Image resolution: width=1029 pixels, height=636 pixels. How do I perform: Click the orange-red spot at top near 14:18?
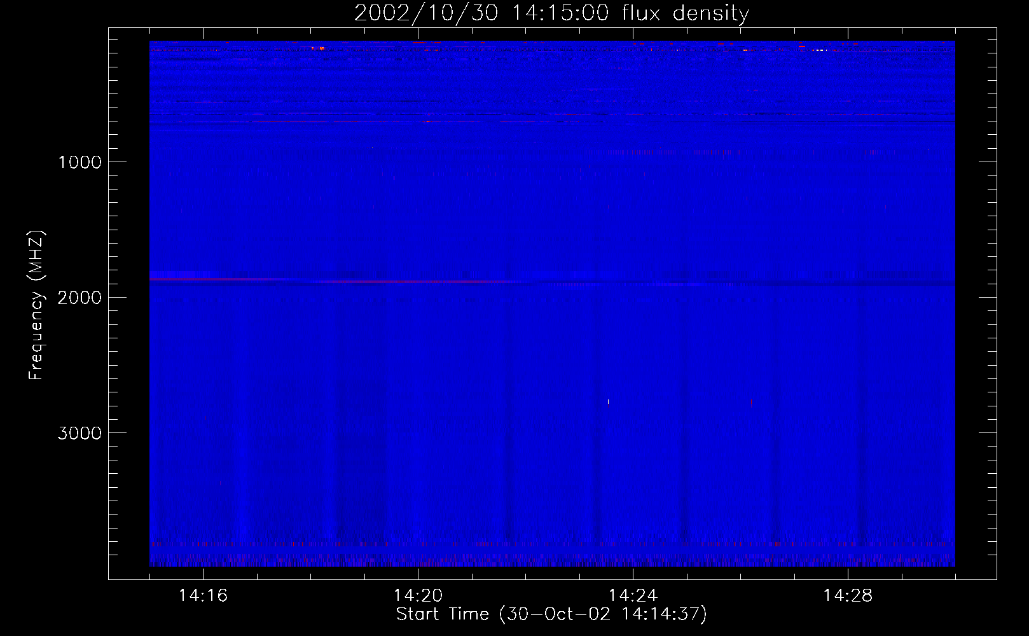click(x=321, y=48)
